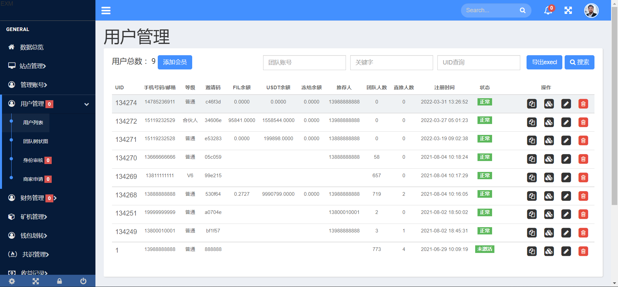
Task: Open team icon for user 134272
Action: [549, 122]
